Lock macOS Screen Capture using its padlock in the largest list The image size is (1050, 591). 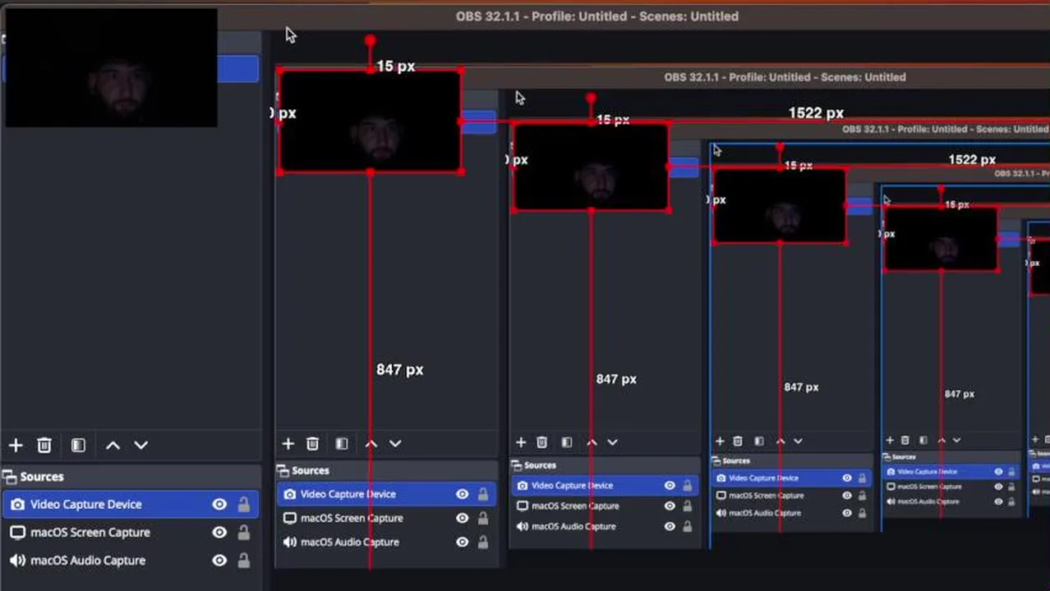pyautogui.click(x=244, y=533)
